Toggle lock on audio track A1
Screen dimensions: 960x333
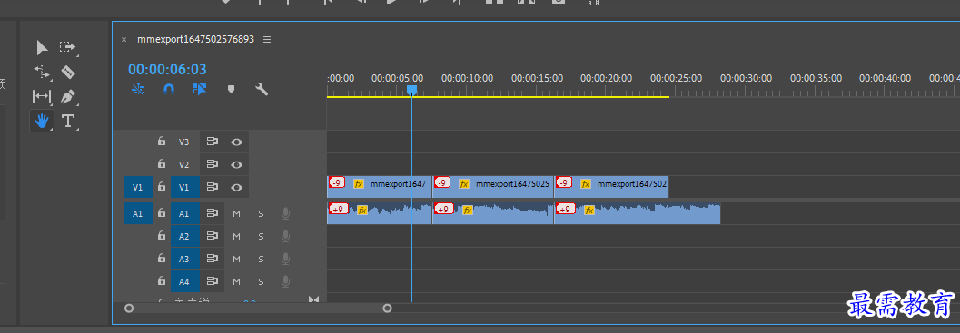click(x=161, y=213)
